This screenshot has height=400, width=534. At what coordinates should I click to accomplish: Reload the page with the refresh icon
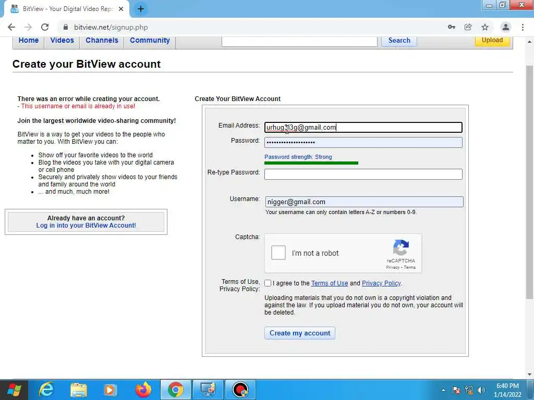(x=45, y=27)
